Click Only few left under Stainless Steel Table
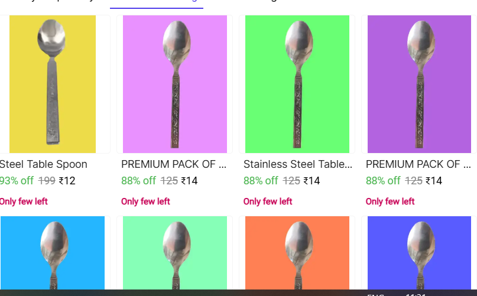Viewport: 477px width, 296px height. tap(268, 201)
